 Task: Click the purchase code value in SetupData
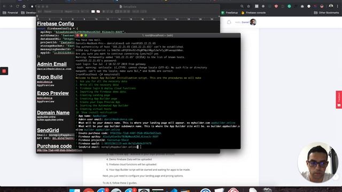[x=59, y=150]
